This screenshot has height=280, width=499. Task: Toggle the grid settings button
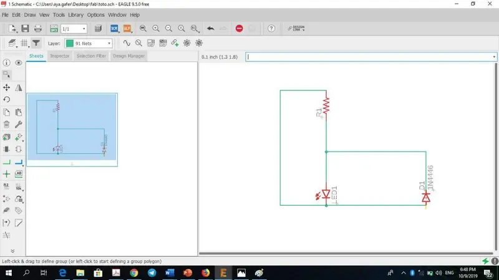click(24, 43)
